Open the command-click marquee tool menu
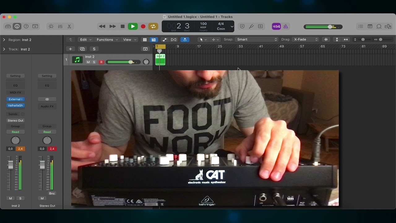 (x=215, y=40)
